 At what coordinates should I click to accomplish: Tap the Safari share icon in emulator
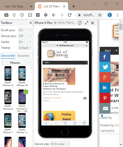click(x=65, y=123)
